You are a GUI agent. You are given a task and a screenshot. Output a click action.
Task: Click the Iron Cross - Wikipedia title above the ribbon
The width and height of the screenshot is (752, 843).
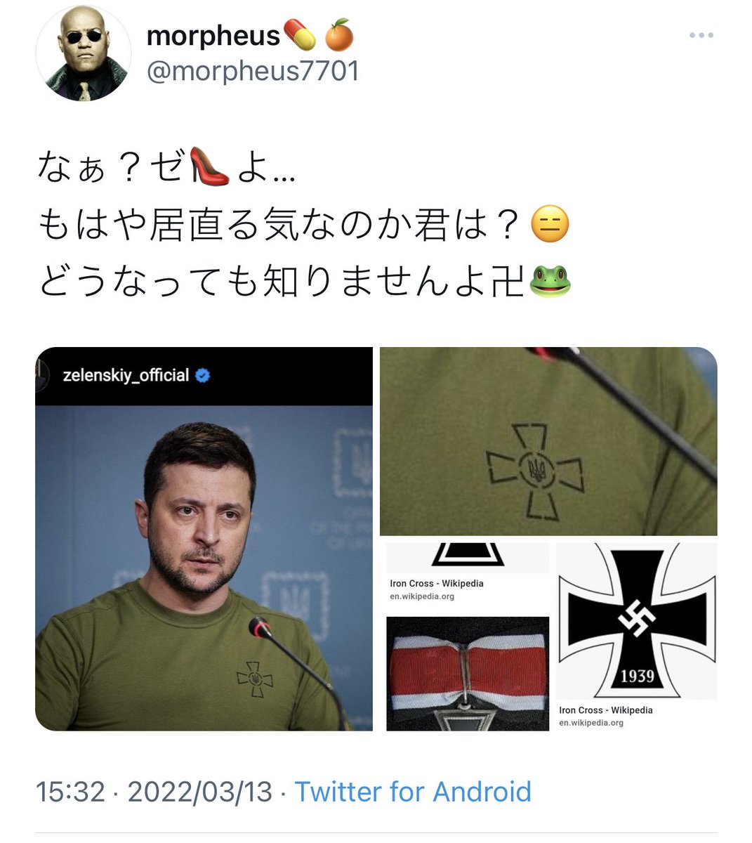(x=437, y=583)
